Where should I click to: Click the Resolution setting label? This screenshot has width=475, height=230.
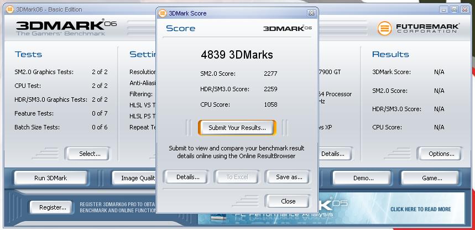tap(143, 72)
